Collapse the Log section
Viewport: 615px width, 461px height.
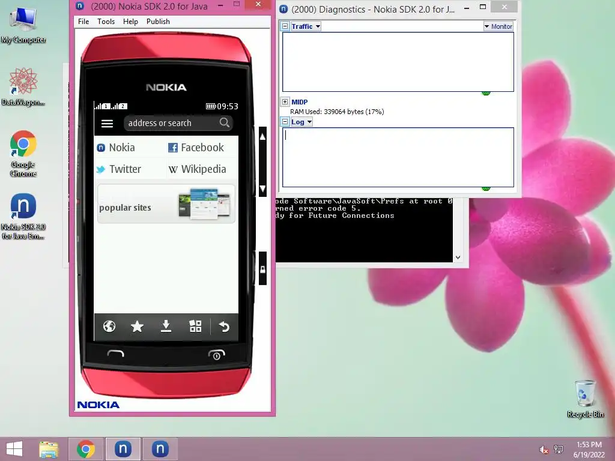[285, 122]
